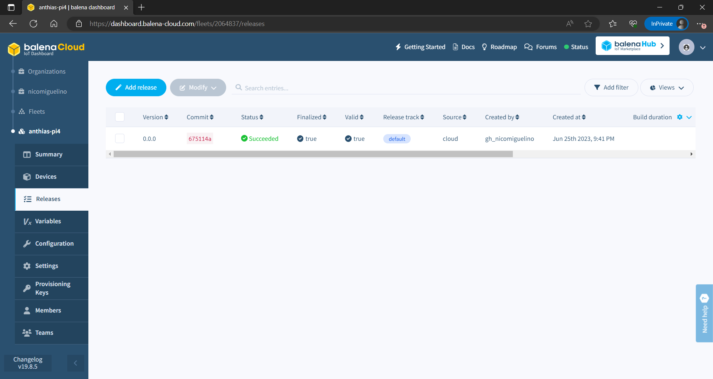
Task: Open the favorites list
Action: click(613, 24)
